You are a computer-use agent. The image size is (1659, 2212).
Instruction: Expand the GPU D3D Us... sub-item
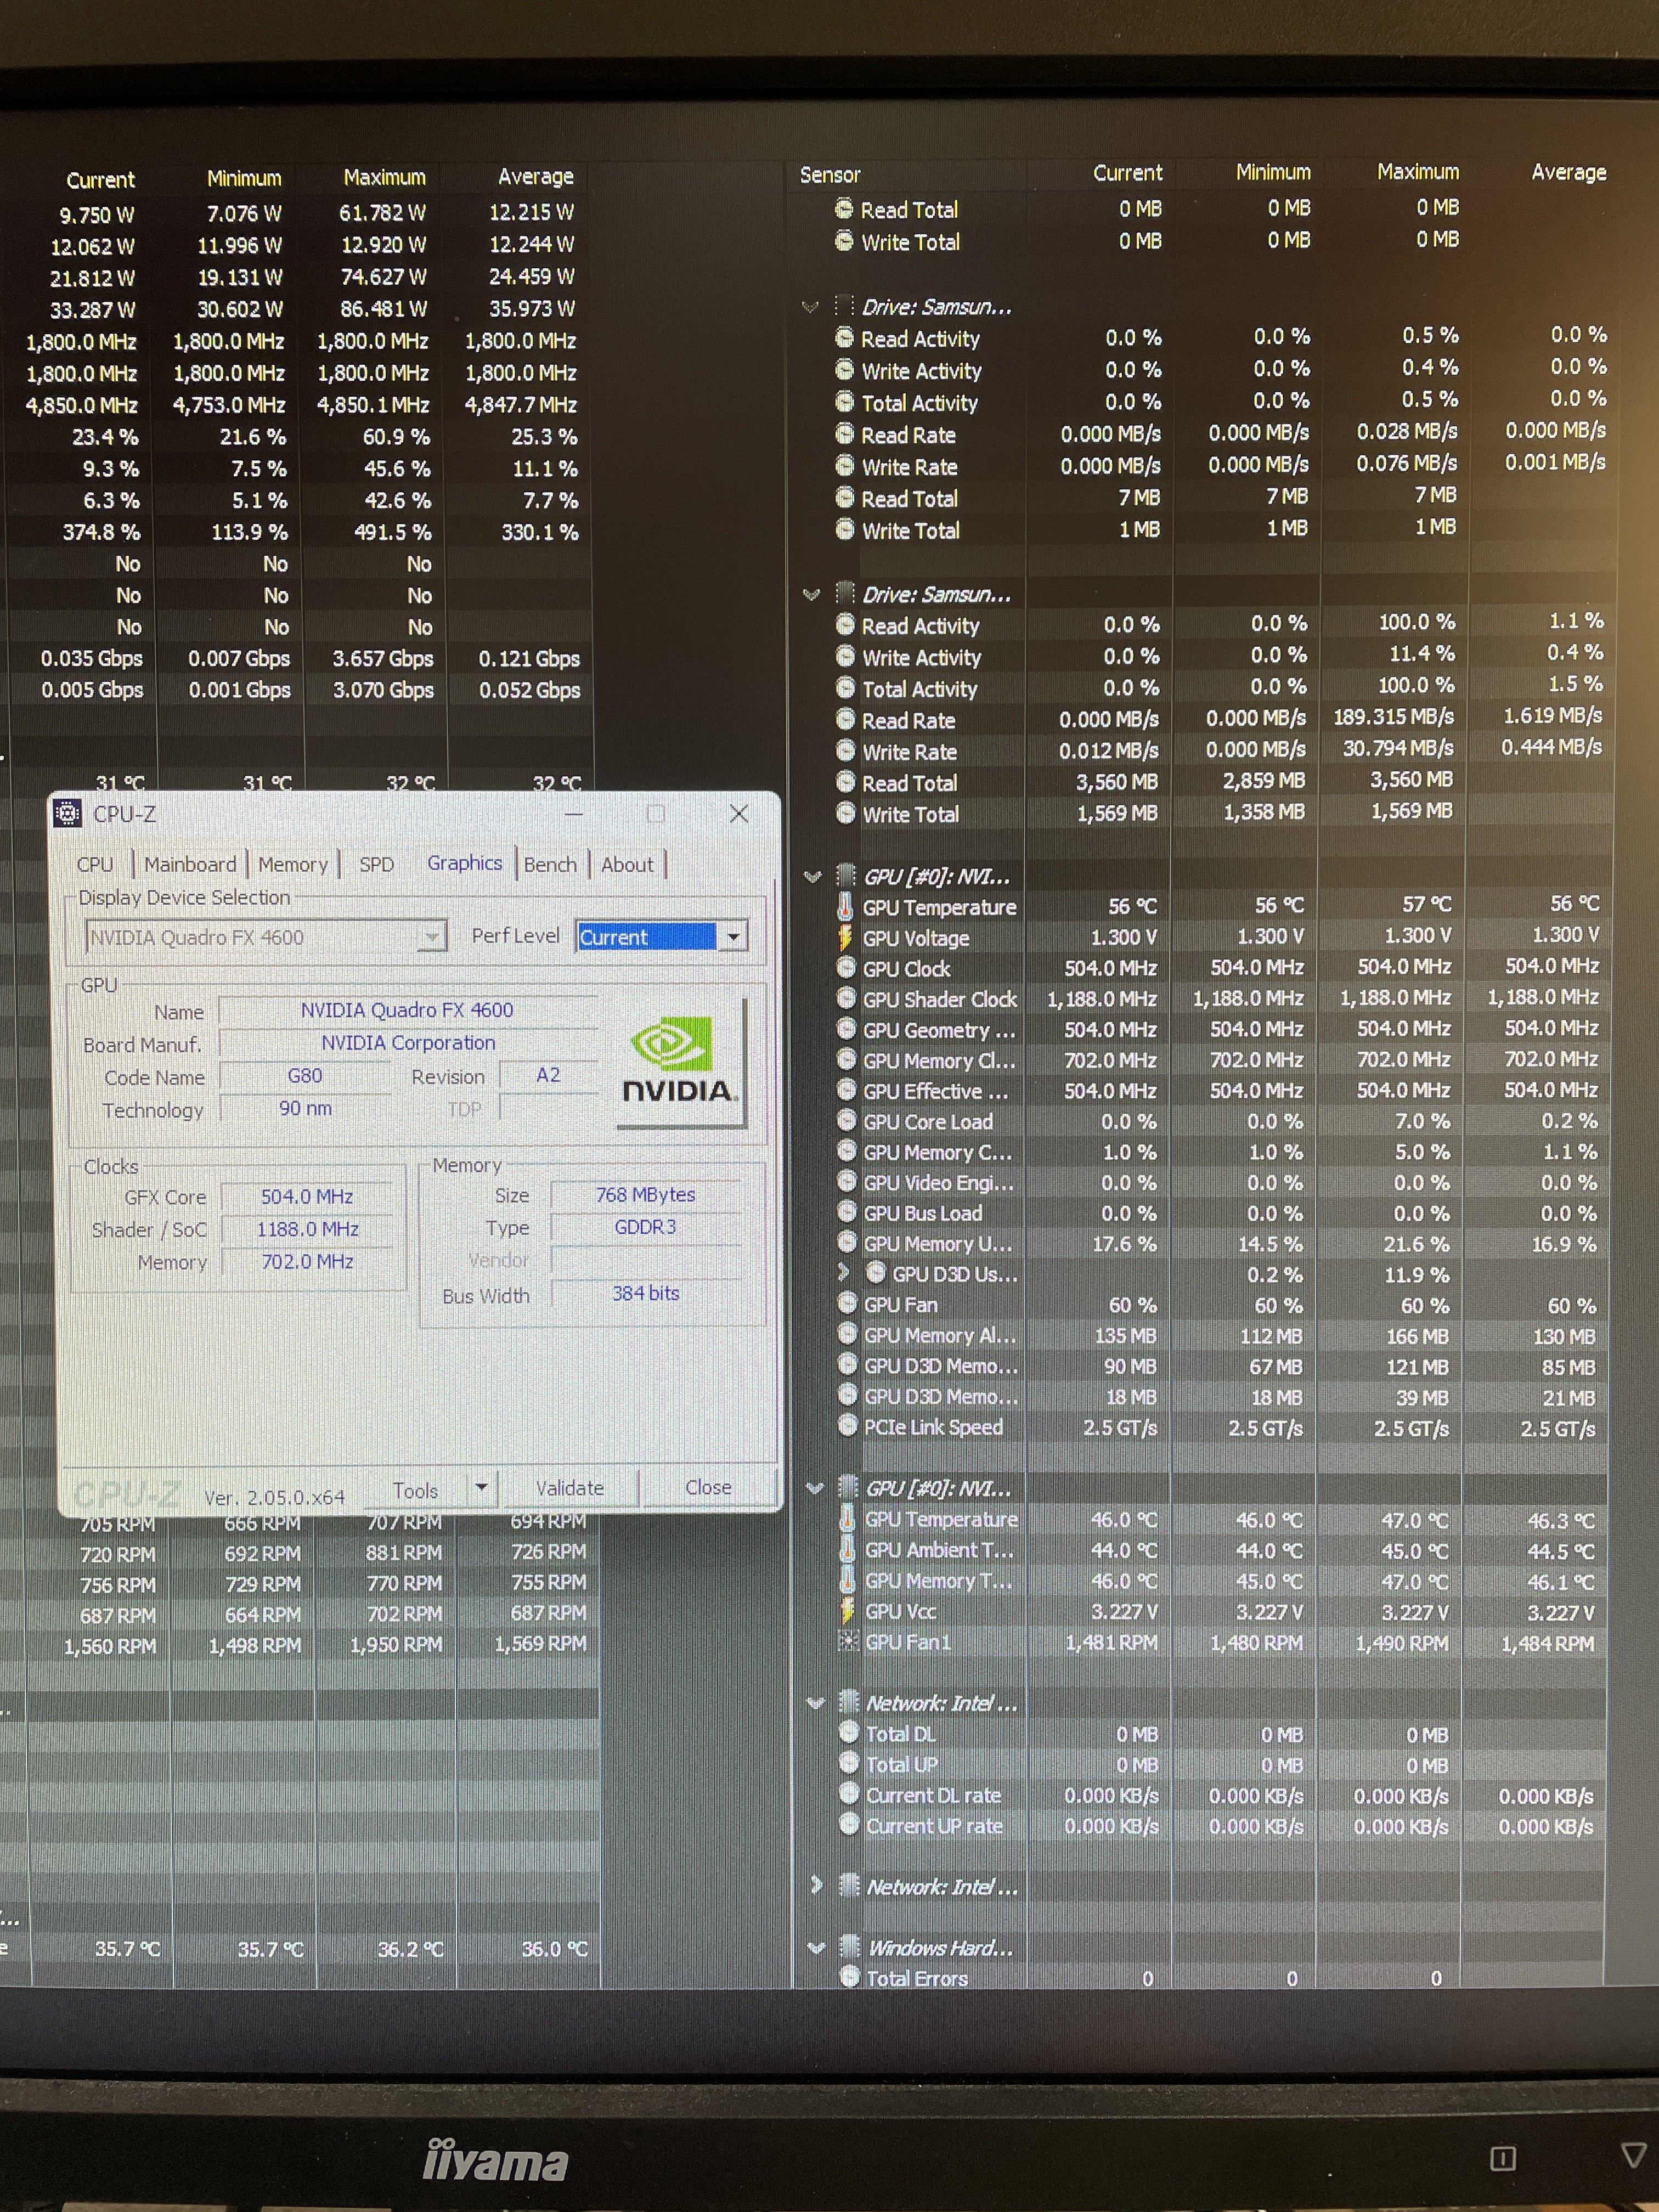pyautogui.click(x=843, y=1272)
